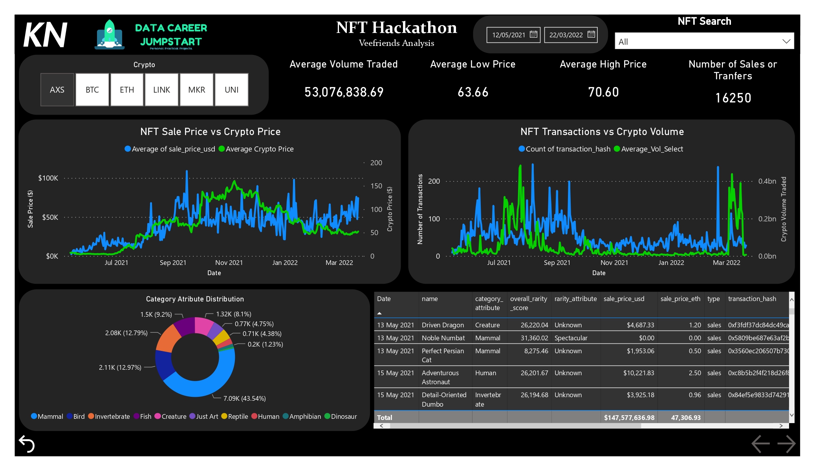Select ETH crypto slicer tile
815x471 pixels.
[127, 89]
